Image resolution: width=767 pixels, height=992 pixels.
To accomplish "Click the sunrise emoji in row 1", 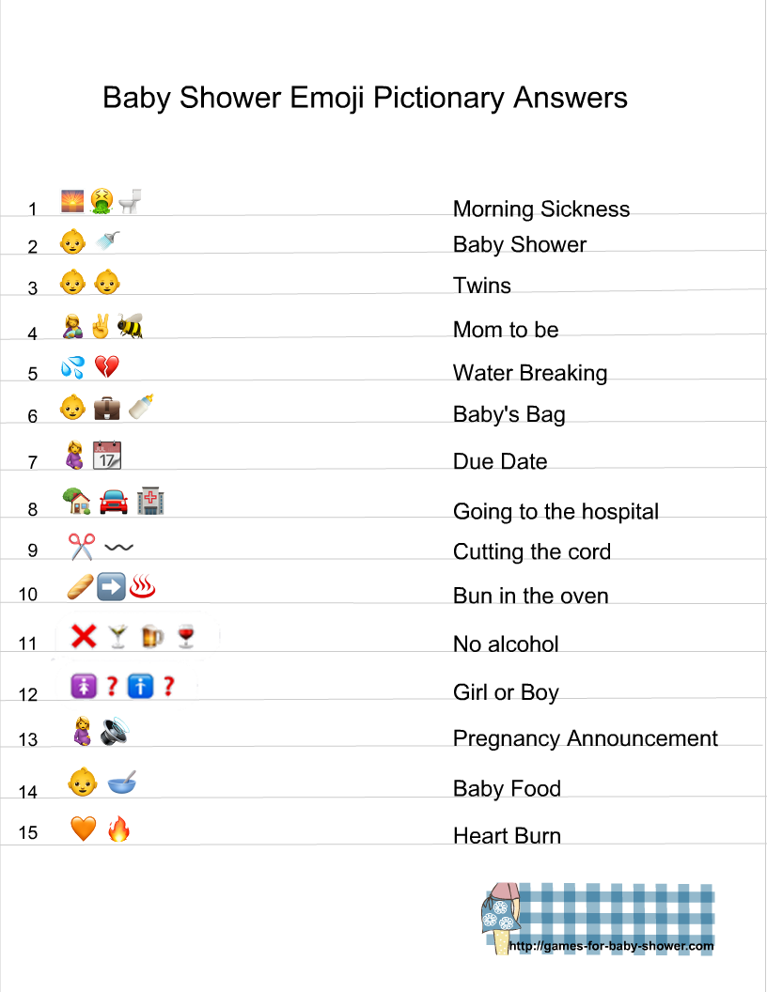I will tap(72, 201).
